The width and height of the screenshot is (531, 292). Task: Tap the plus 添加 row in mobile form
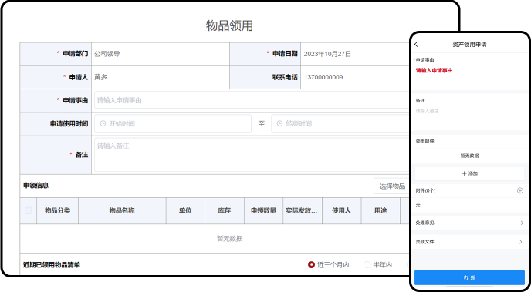click(x=470, y=173)
